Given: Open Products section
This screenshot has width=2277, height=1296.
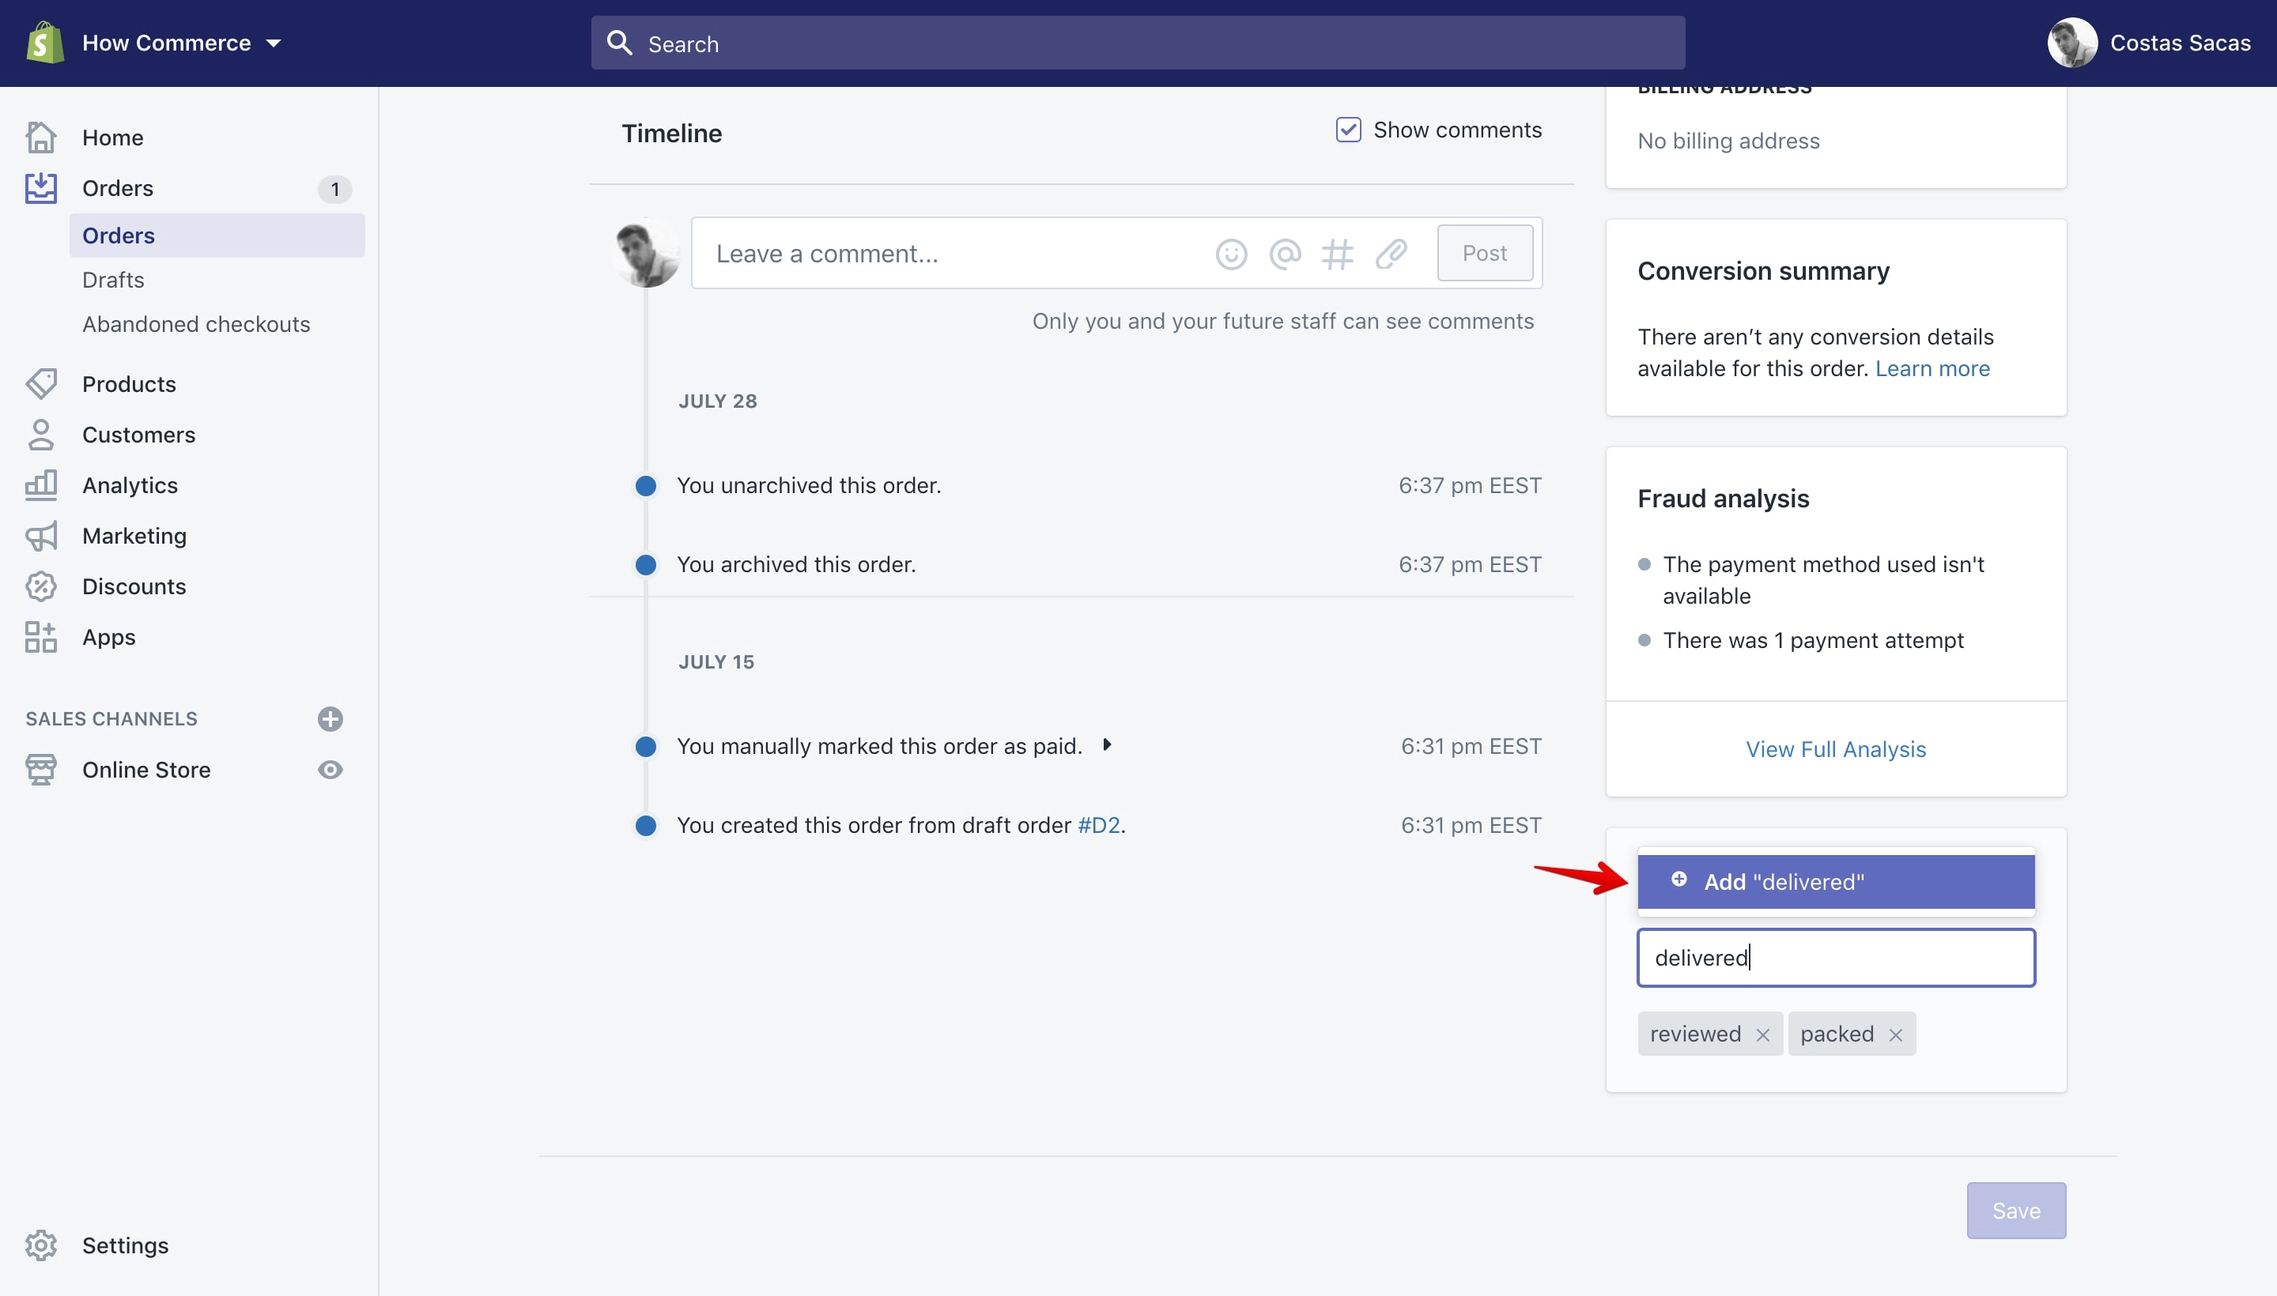Looking at the screenshot, I should (x=129, y=385).
